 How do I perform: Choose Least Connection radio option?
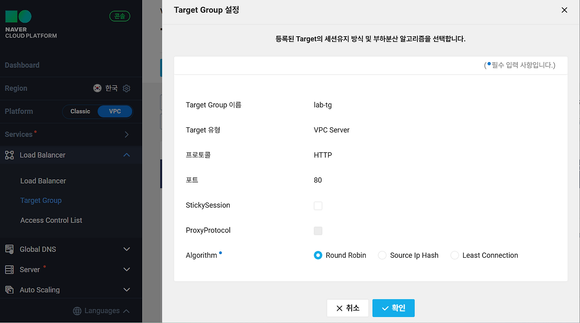[454, 256]
